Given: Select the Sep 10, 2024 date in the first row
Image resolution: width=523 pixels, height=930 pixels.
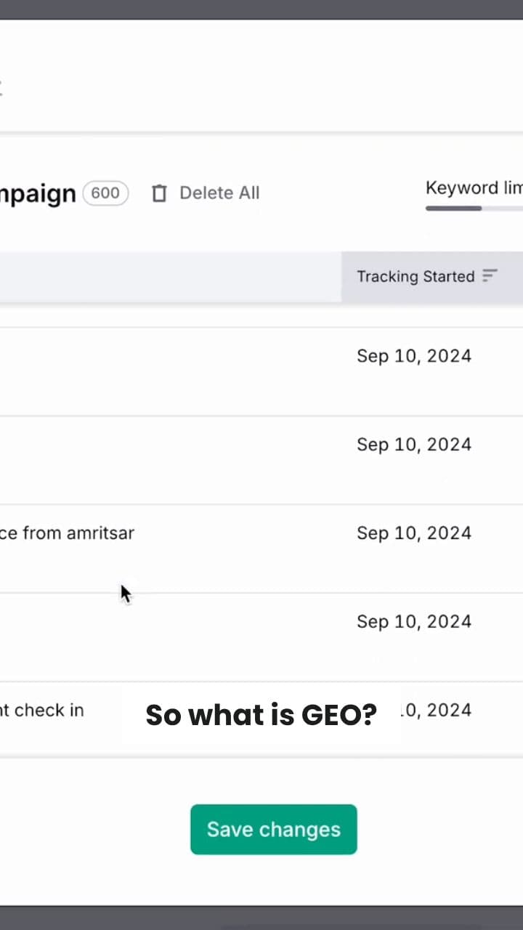Looking at the screenshot, I should [x=414, y=355].
